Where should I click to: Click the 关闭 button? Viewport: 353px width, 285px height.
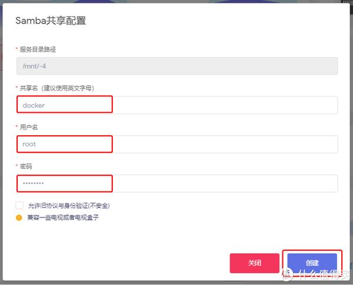(x=254, y=263)
